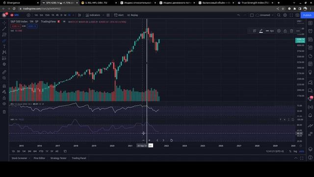Change chart type candles icon

click(x=79, y=15)
